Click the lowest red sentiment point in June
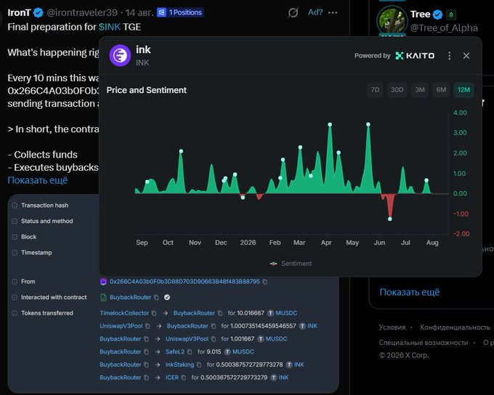 [x=390, y=219]
